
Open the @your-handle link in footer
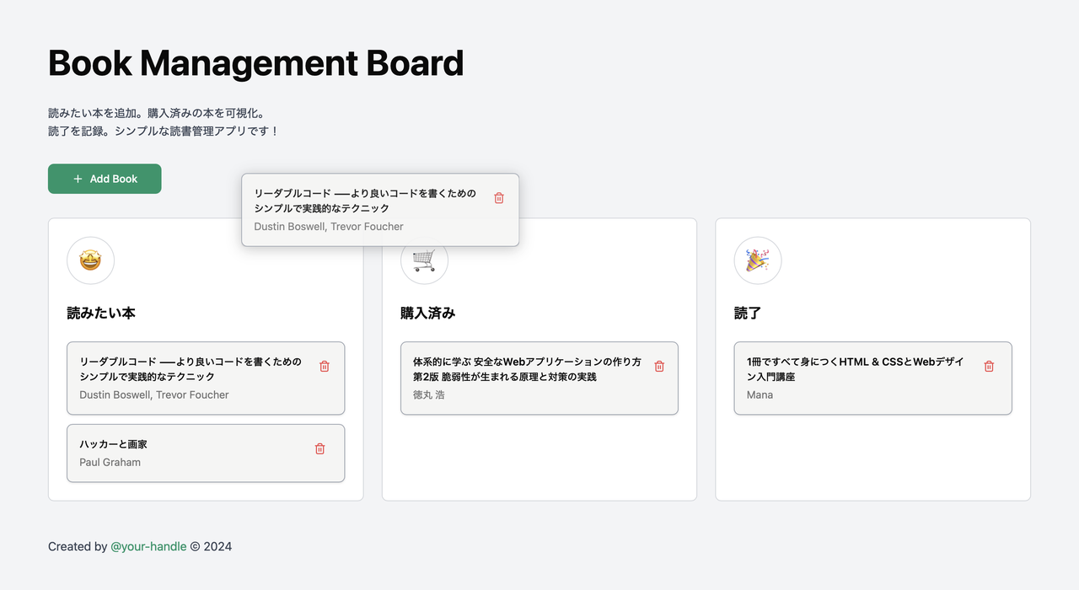pyautogui.click(x=148, y=546)
